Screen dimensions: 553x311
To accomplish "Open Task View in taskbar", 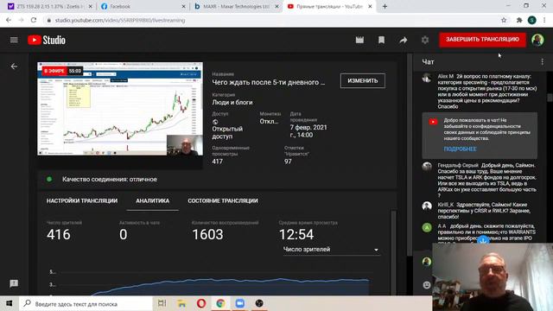I will (x=162, y=303).
